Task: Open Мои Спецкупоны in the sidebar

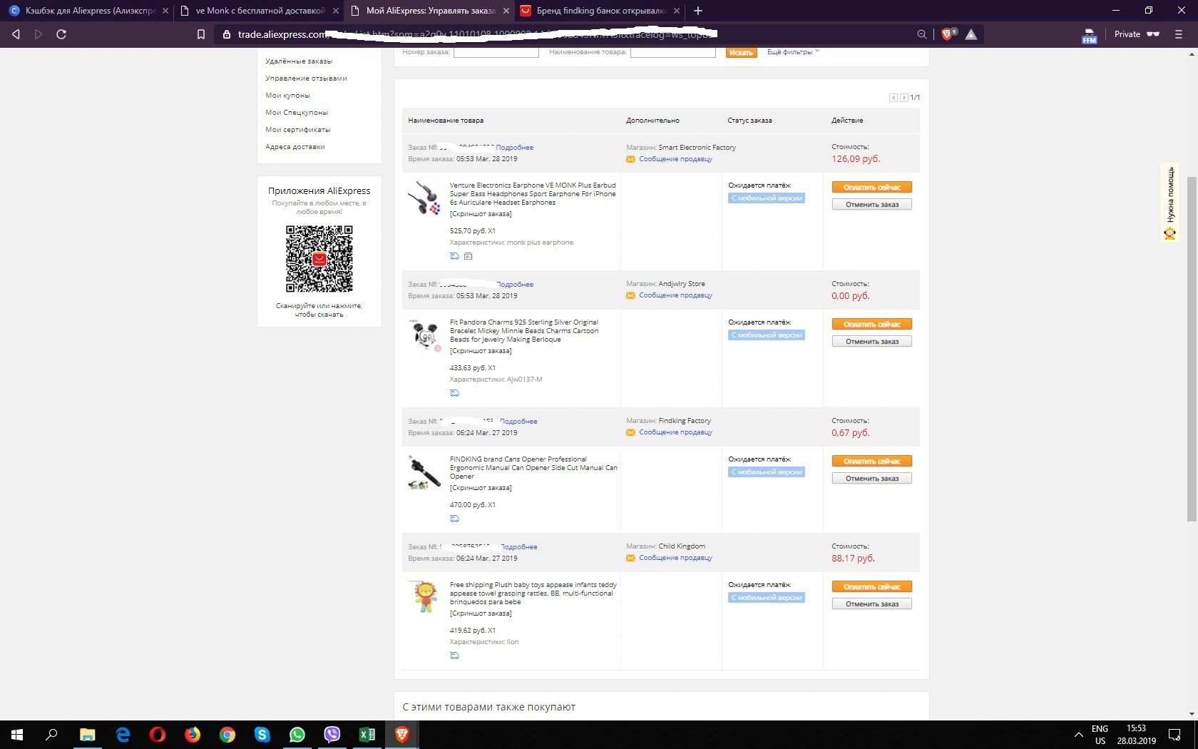Action: 297,113
